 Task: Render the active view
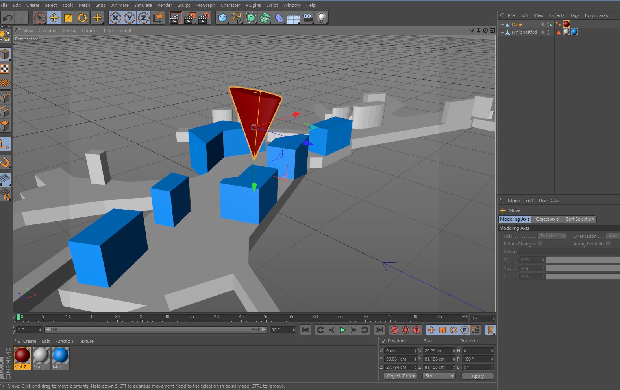(x=175, y=18)
